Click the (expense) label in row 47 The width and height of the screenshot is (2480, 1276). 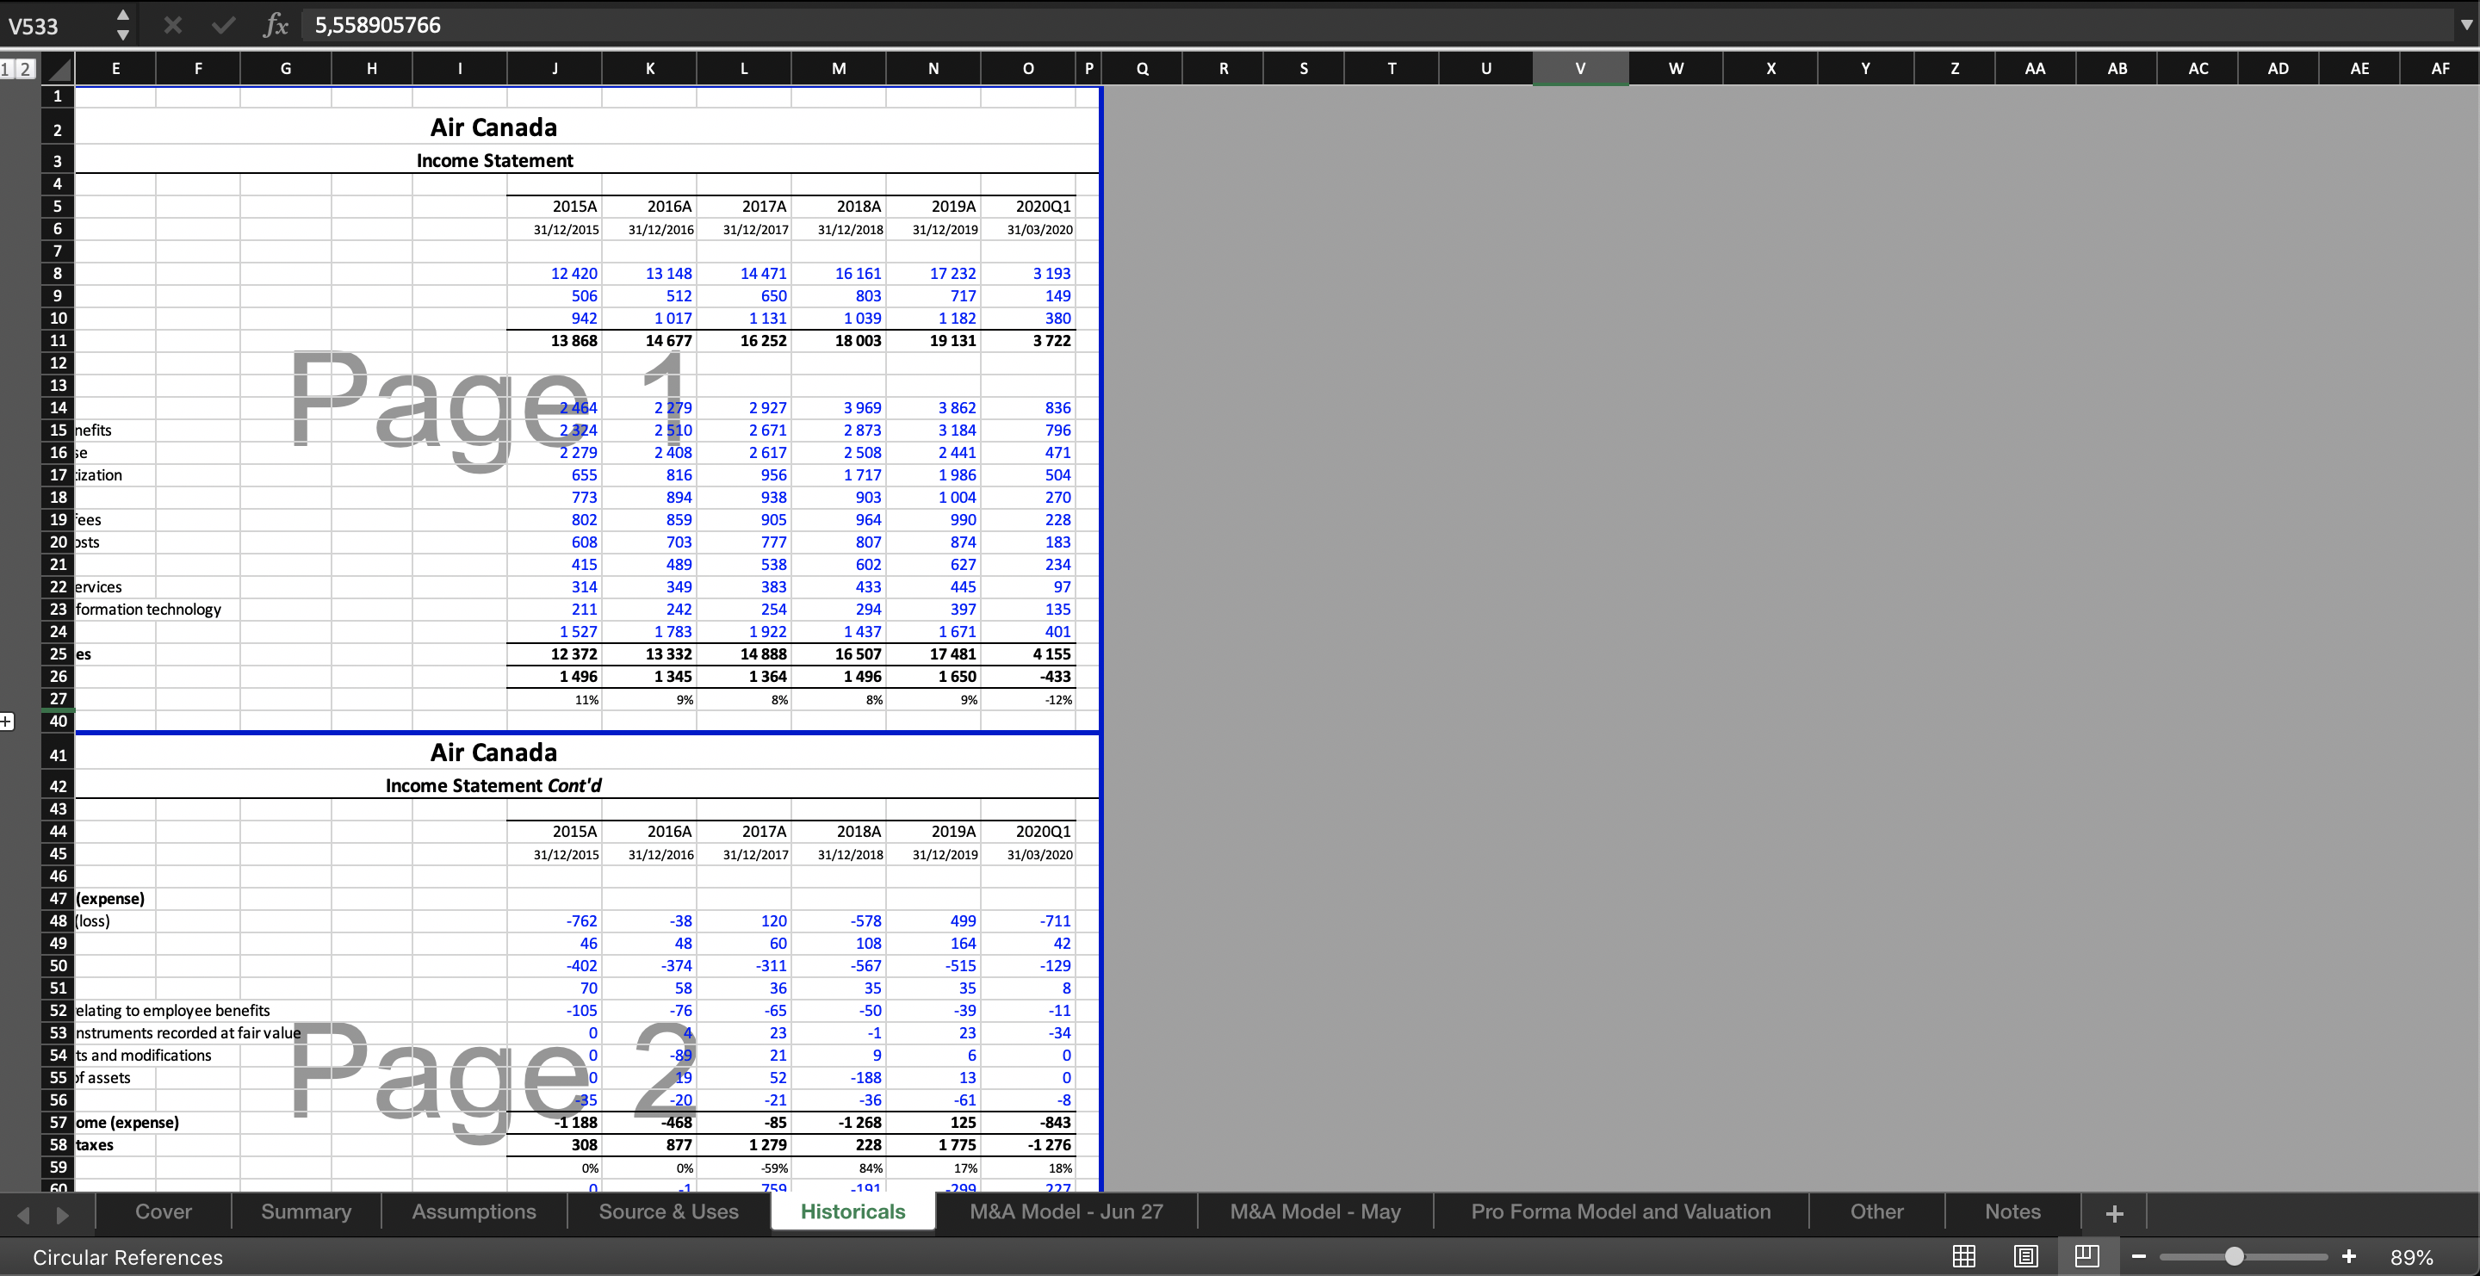(x=109, y=899)
